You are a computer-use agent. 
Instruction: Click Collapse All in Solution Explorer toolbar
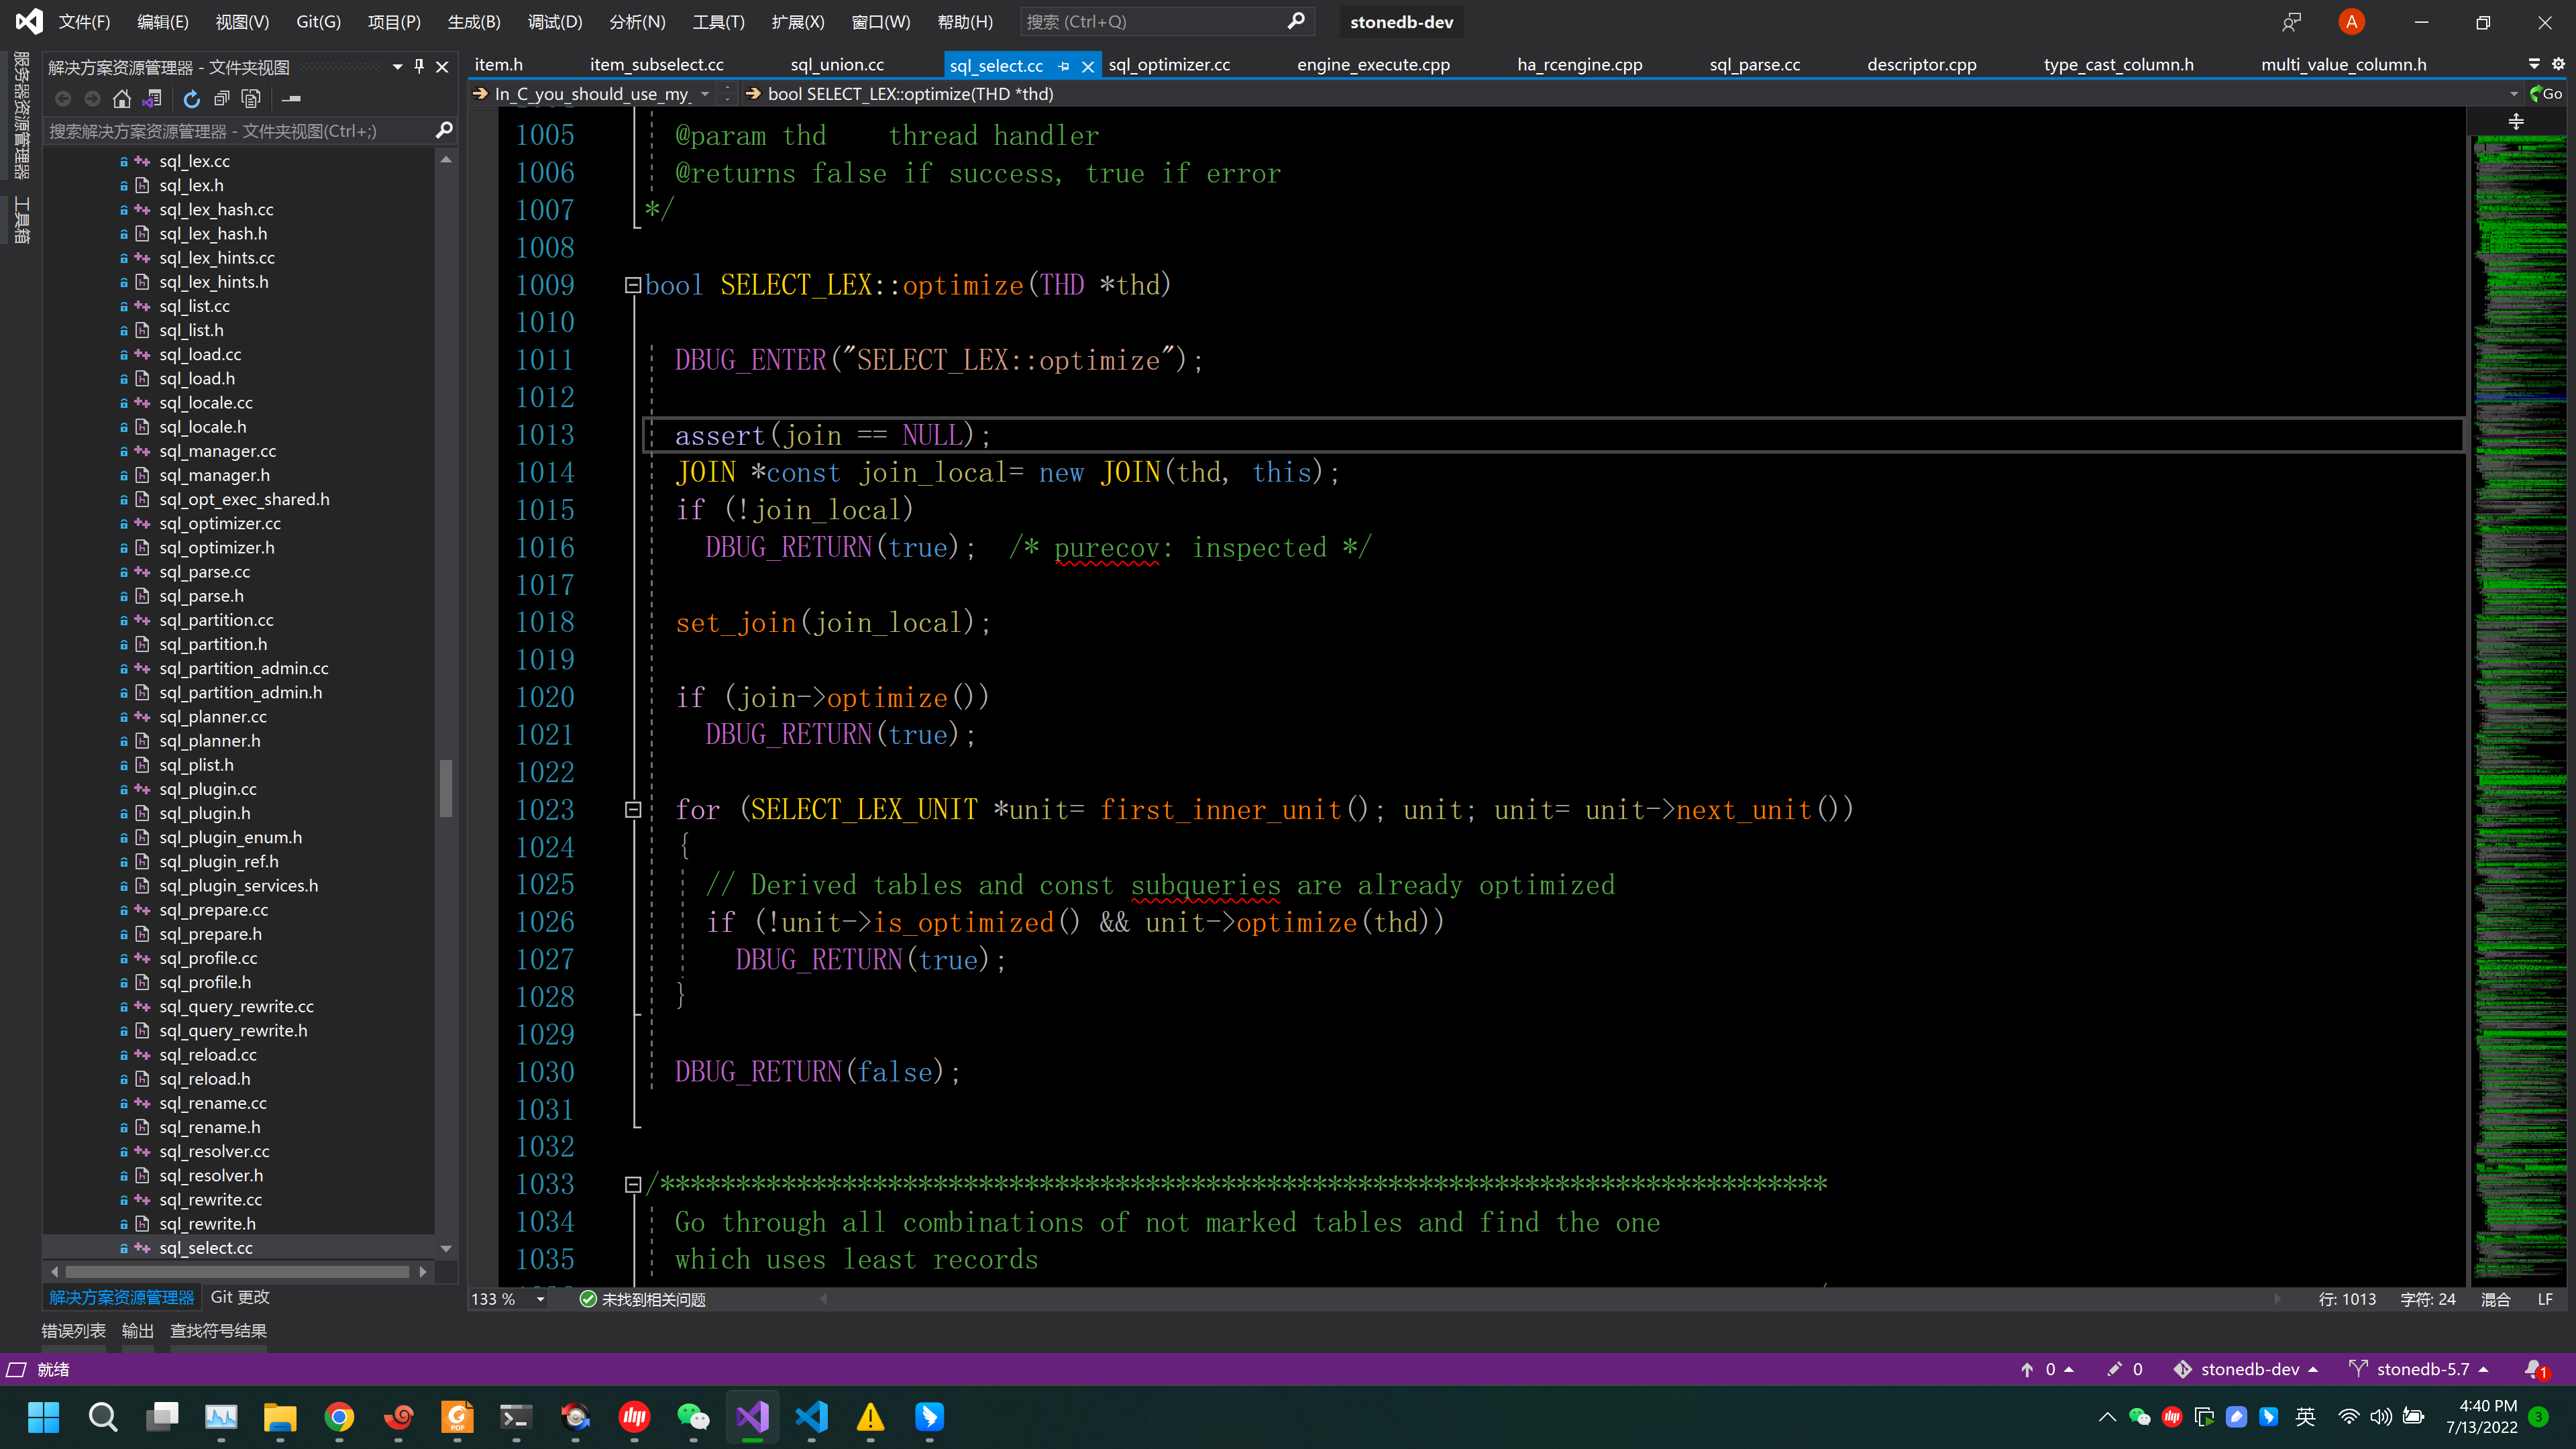point(222,98)
